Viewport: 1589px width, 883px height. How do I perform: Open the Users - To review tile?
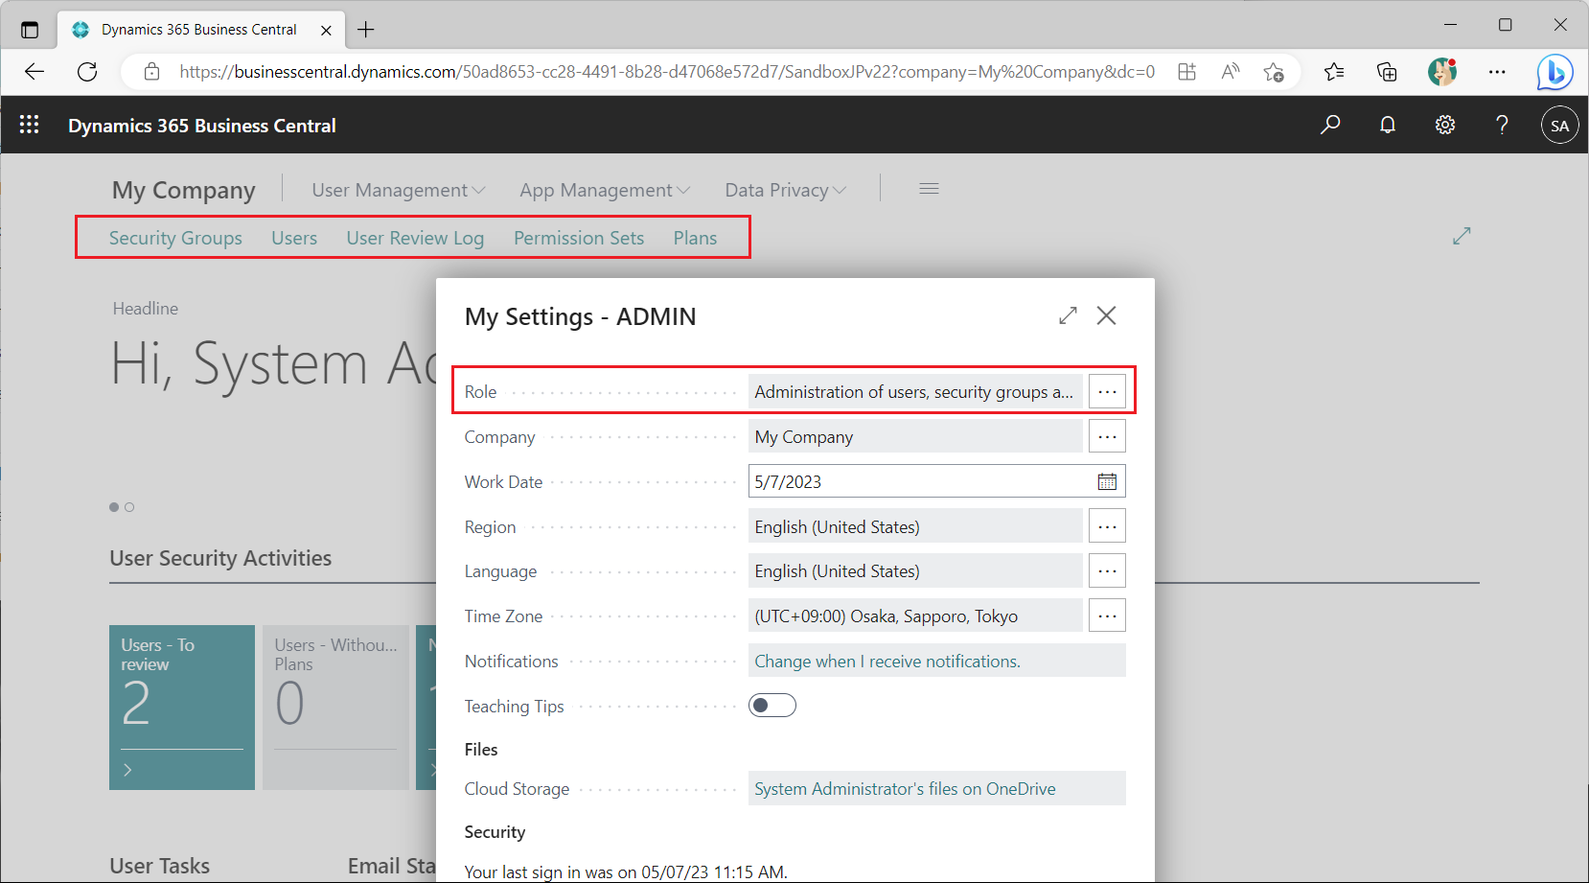pos(181,707)
